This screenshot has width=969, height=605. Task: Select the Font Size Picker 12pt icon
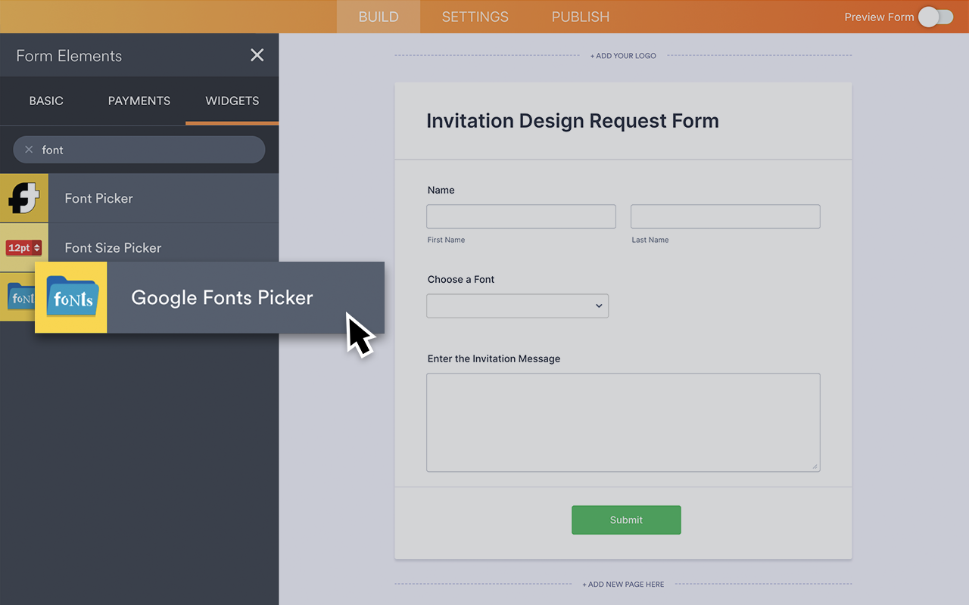(23, 247)
